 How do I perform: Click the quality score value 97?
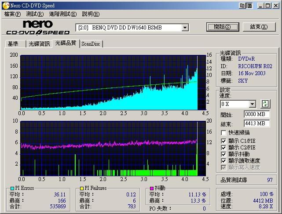(x=270, y=180)
